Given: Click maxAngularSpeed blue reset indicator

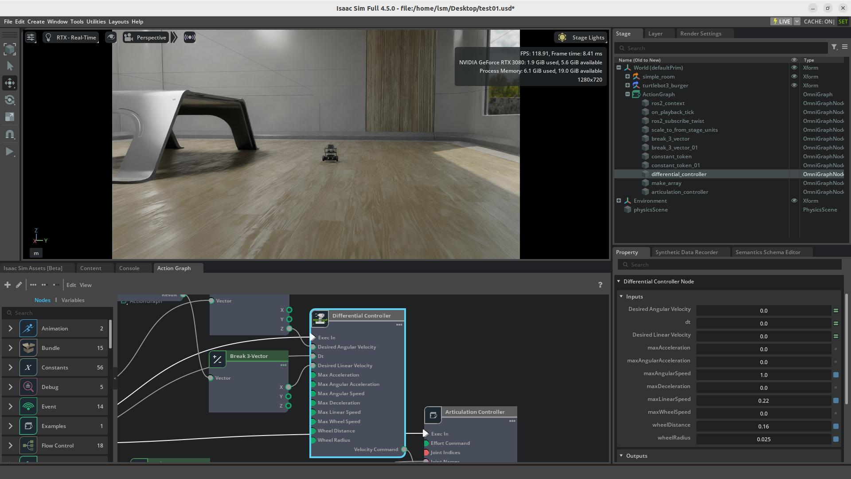Looking at the screenshot, I should [836, 375].
